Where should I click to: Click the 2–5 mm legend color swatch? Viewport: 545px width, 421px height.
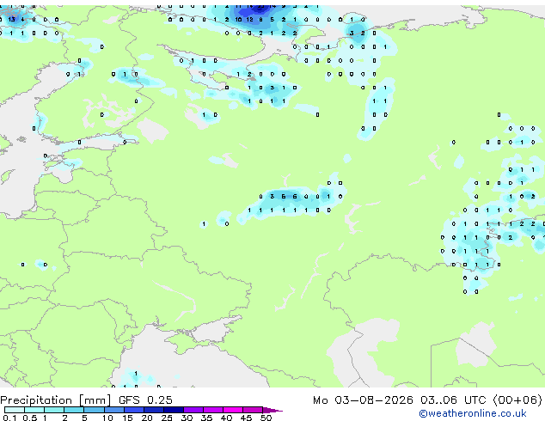pos(74,410)
